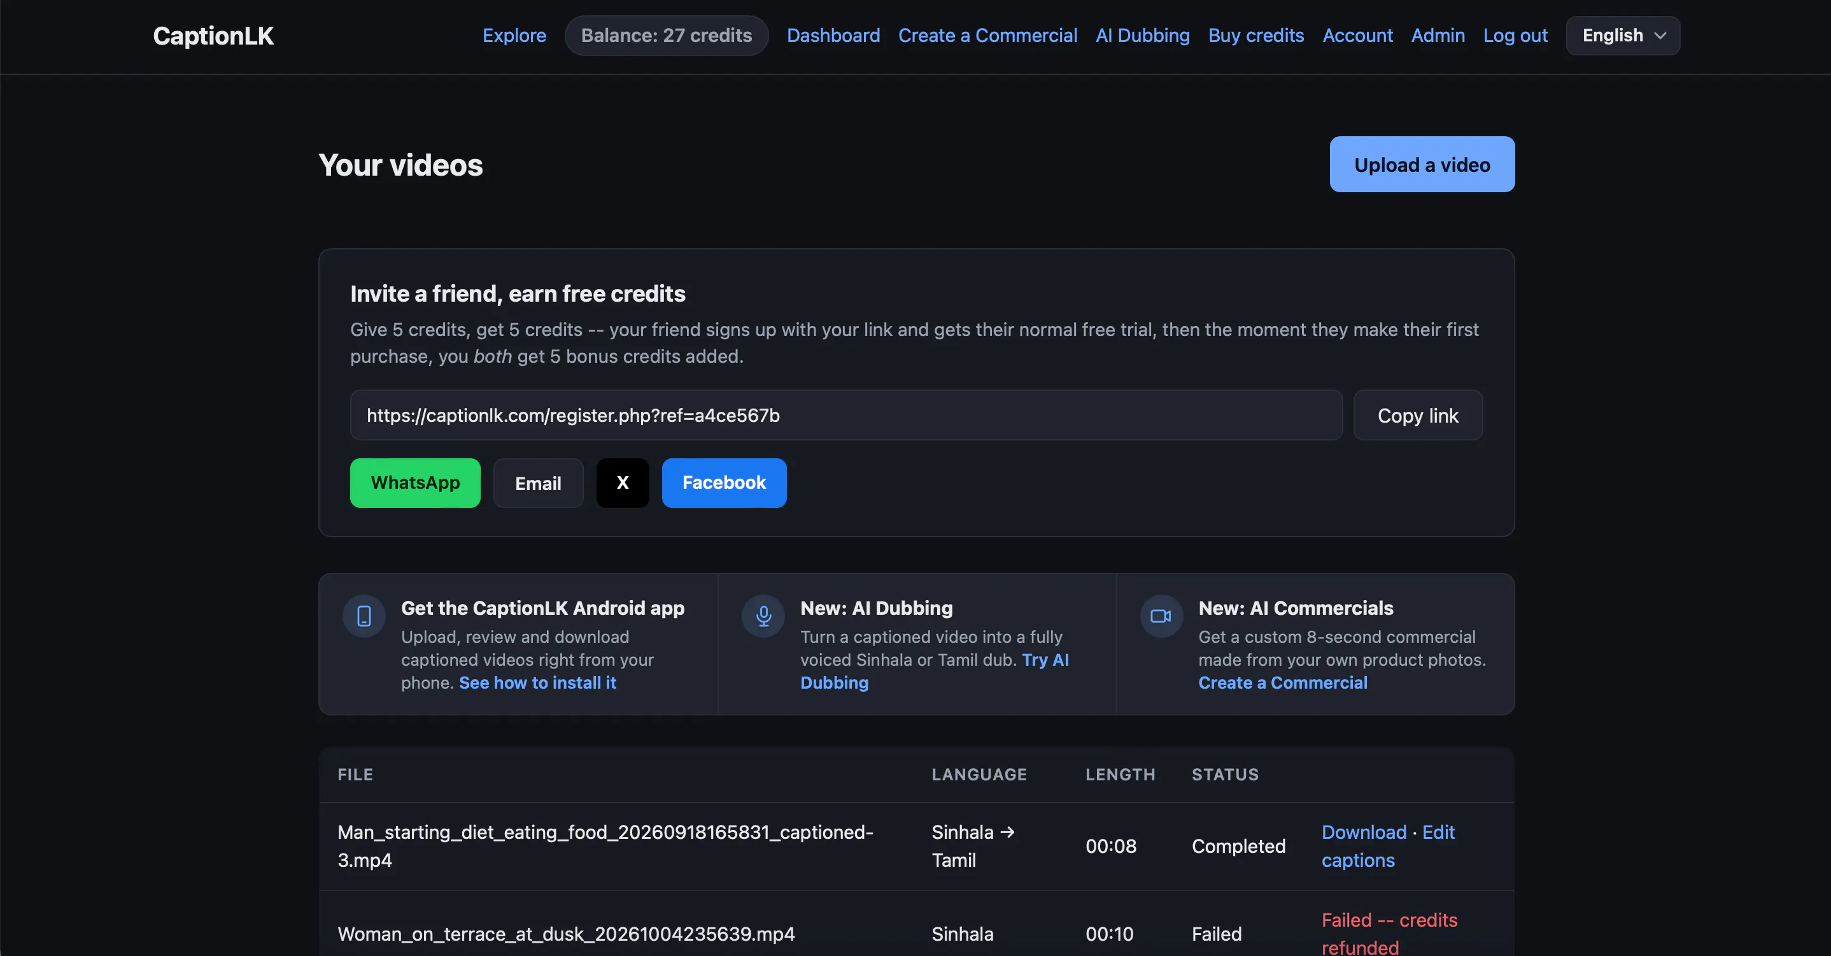Click the STATUS column header

(1225, 774)
